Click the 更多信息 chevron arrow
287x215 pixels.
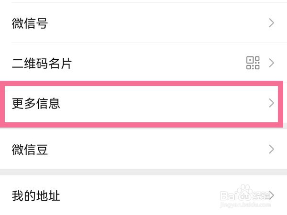pos(272,103)
